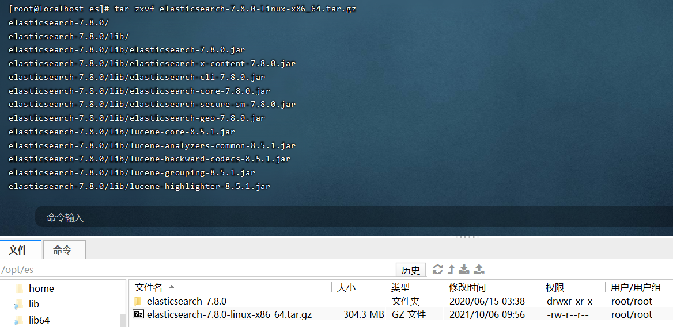
Task: Click terminal line lucene-backward-codecs-8.5.1.jar
Action: coord(149,159)
